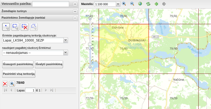
Task: Expand the Vietovardžio paieška panel
Action: [75, 4]
